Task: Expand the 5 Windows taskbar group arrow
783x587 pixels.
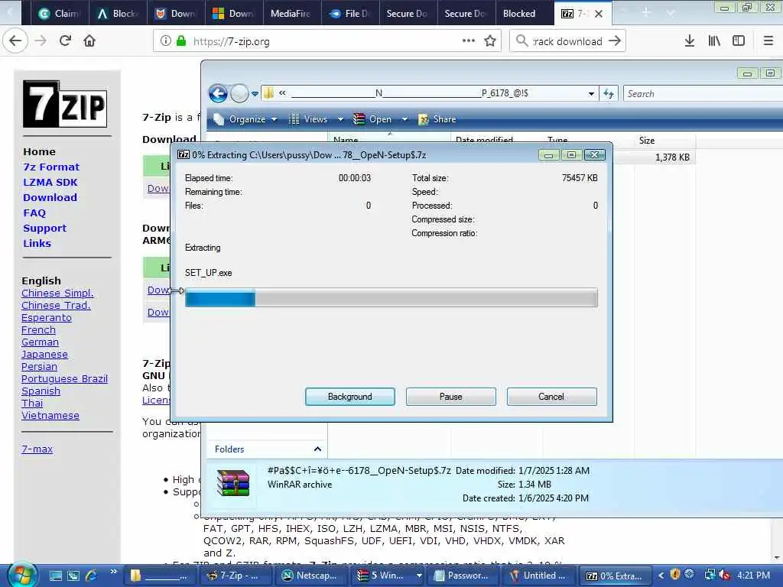Action: tap(418, 576)
